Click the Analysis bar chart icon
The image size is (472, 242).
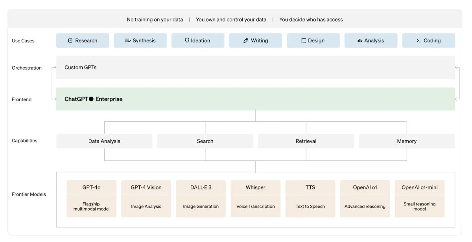click(x=360, y=40)
